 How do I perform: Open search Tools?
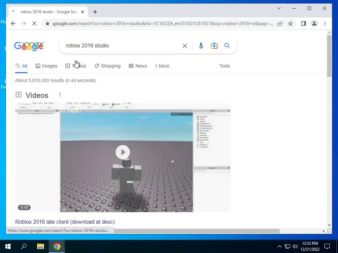224,66
